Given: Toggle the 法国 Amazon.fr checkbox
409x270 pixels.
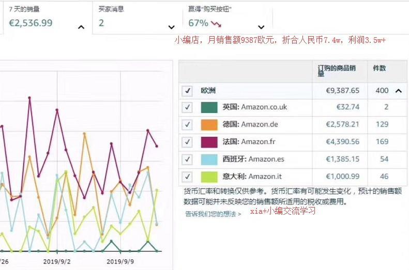Looking at the screenshot, I should 187,142.
